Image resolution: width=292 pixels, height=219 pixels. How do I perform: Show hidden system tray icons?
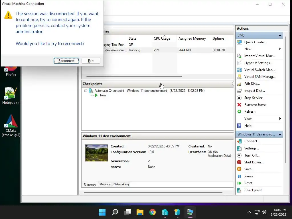[249, 212]
